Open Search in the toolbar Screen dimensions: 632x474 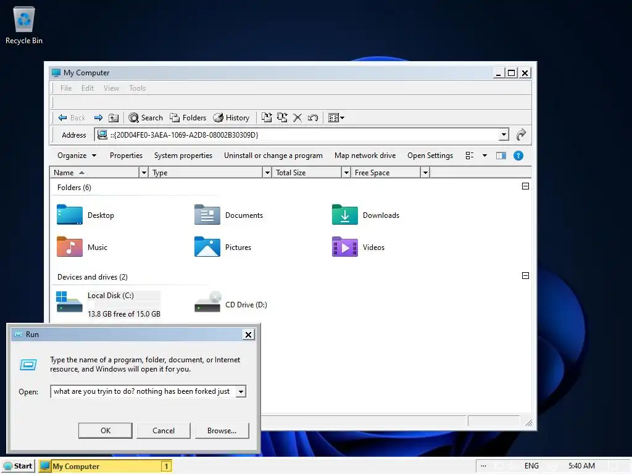[x=146, y=118]
